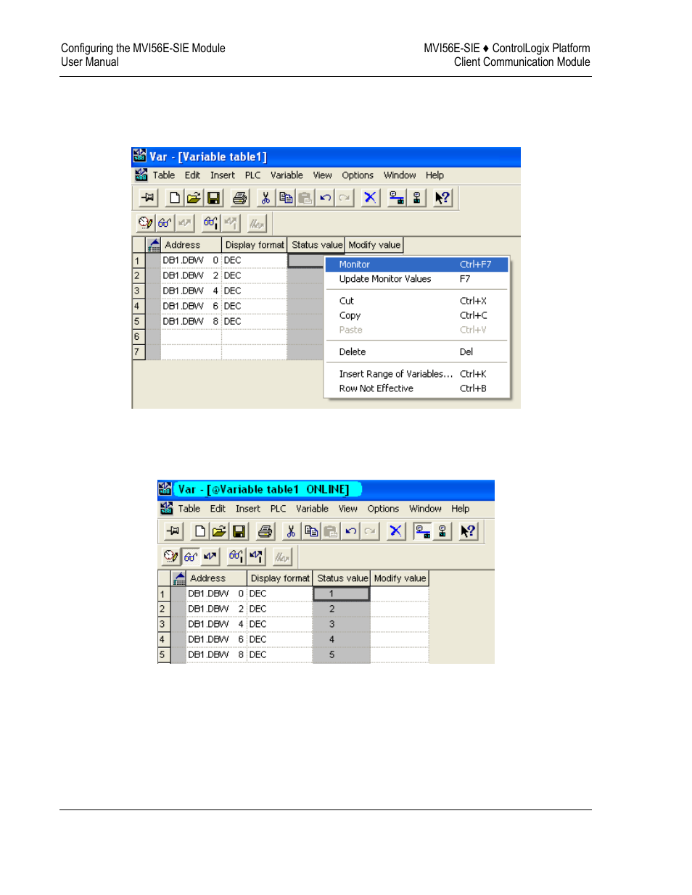This screenshot has width=692, height=895.
Task: Click blue X delete icon in Variable table1 window
Action: (370, 198)
